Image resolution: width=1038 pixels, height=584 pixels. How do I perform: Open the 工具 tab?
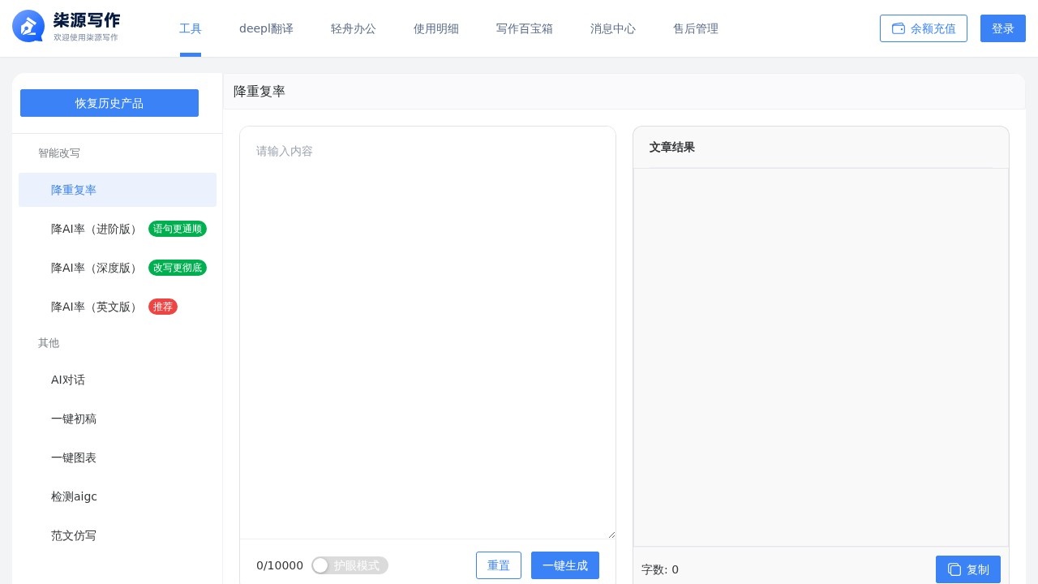191,28
